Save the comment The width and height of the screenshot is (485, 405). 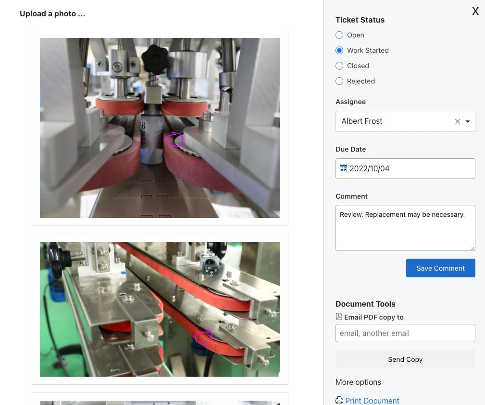point(440,268)
